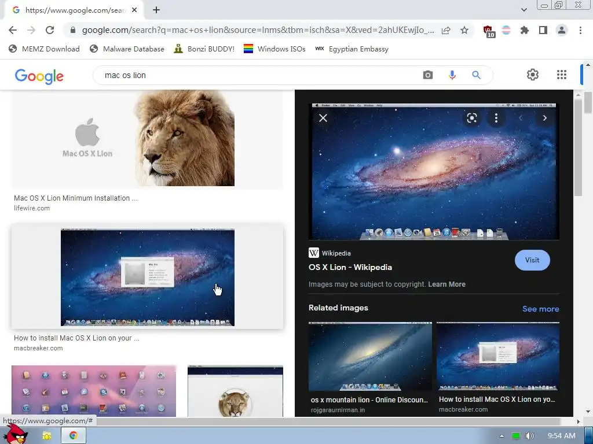This screenshot has height=444, width=593.
Task: Start voice search with microphone
Action: [x=452, y=75]
